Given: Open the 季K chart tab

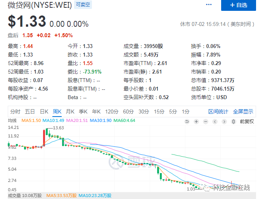Looking at the screenshot, I should tap(83, 112).
